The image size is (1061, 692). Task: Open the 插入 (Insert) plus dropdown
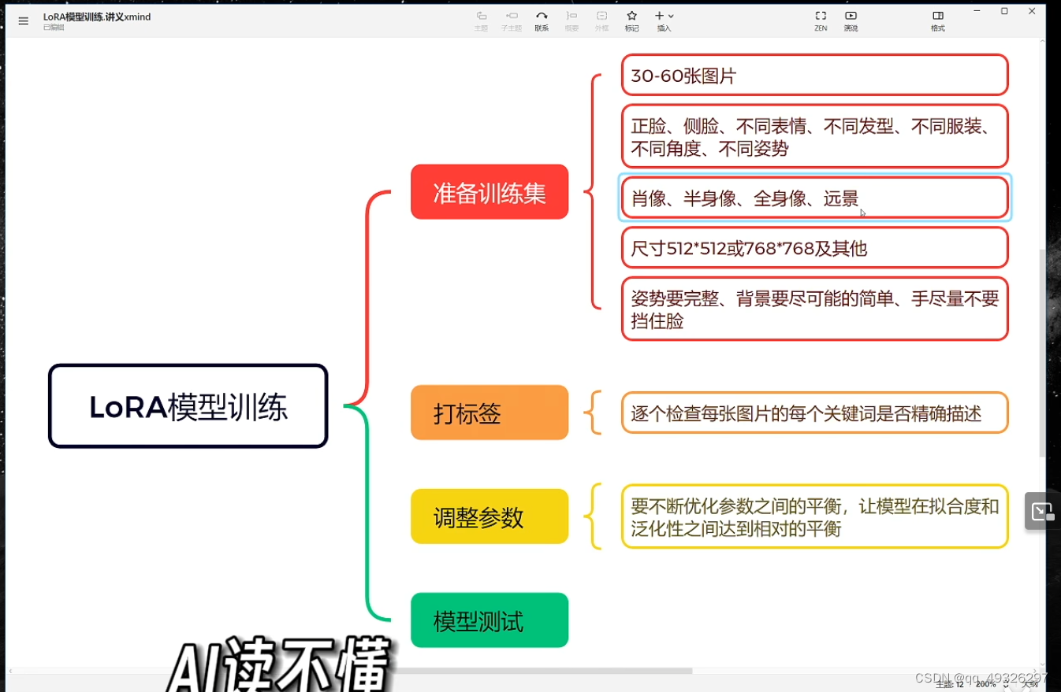[x=665, y=21]
